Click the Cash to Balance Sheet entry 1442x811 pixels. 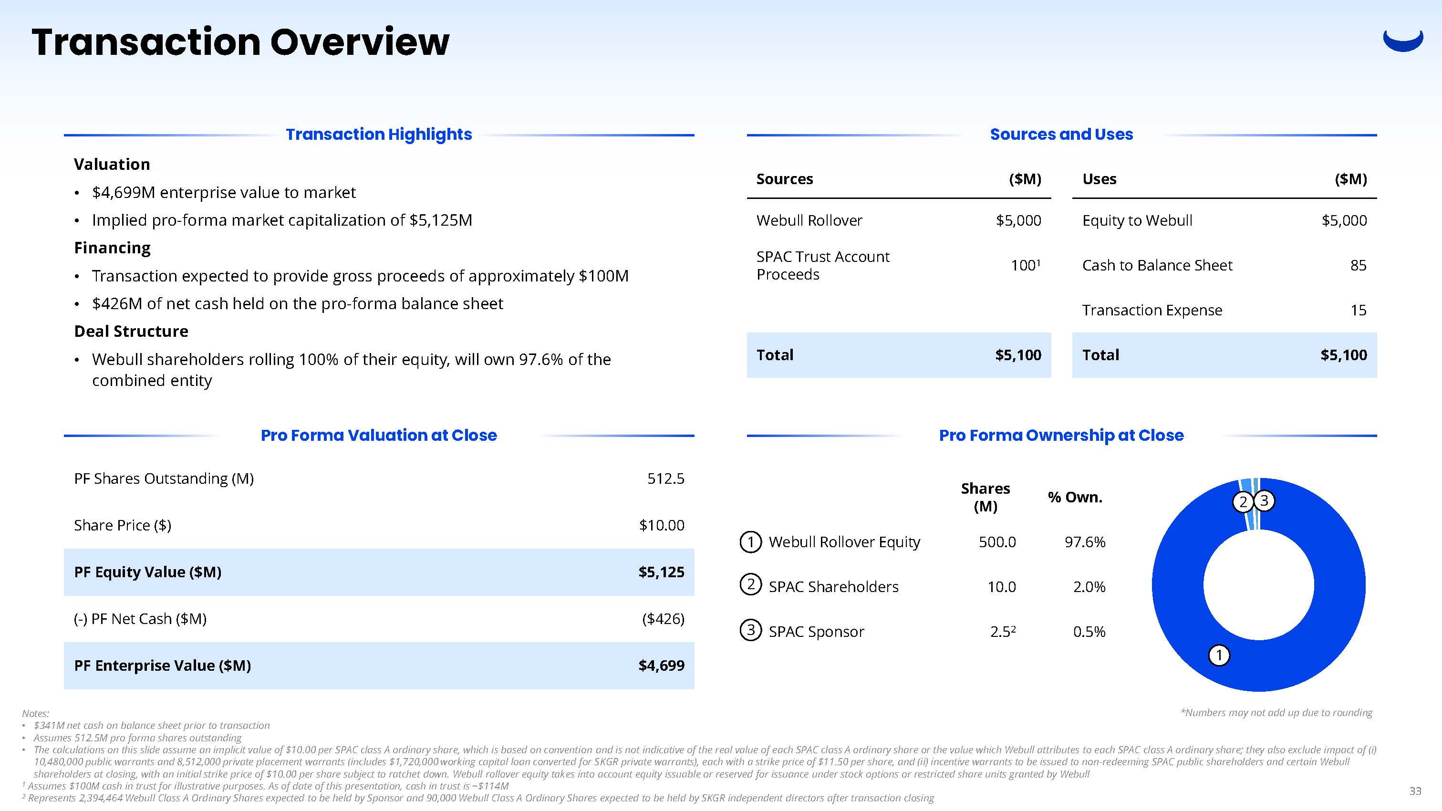tap(1157, 265)
